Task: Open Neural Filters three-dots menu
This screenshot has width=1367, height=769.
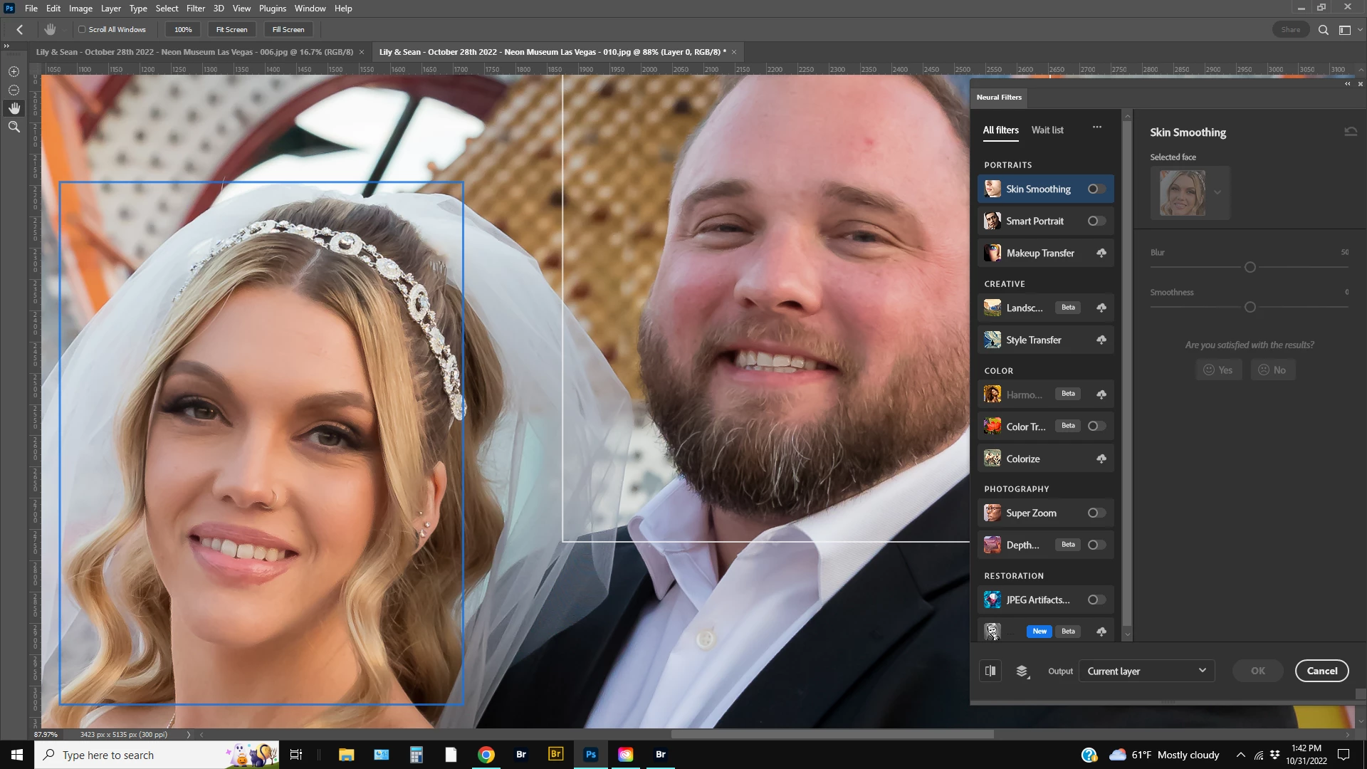Action: point(1097,127)
